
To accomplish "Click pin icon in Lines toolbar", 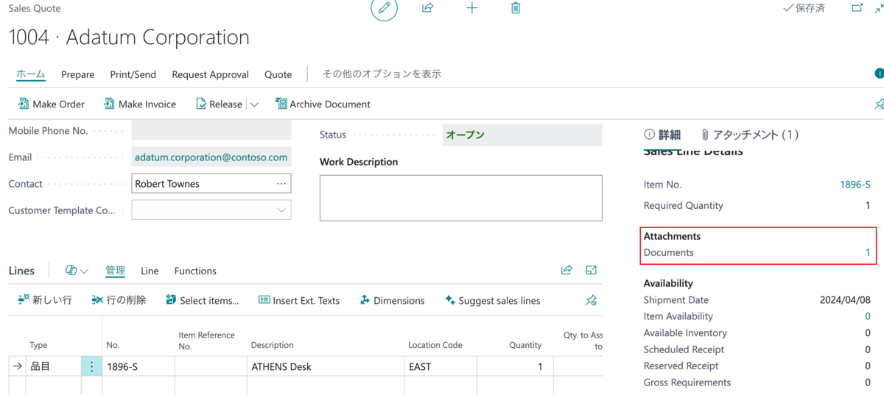I will click(x=591, y=300).
